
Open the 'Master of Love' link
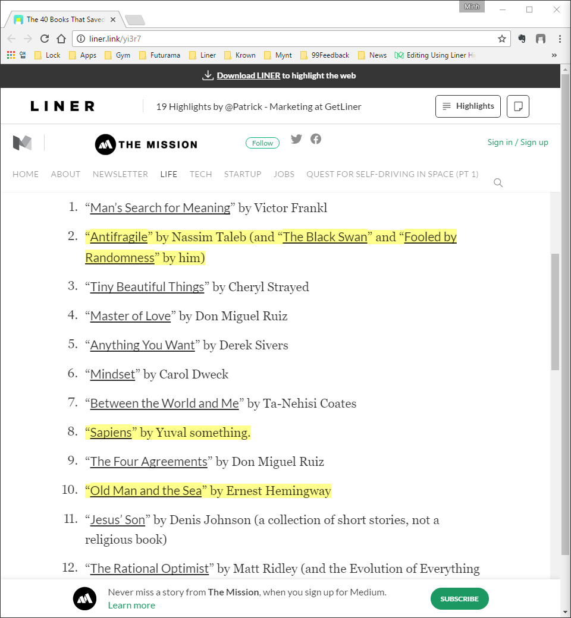pos(131,316)
